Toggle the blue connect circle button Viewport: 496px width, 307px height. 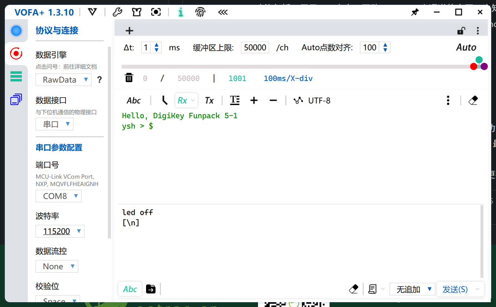click(16, 31)
